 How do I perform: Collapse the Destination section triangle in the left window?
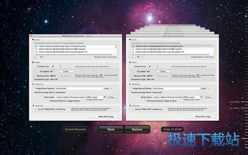[x=33, y=84]
